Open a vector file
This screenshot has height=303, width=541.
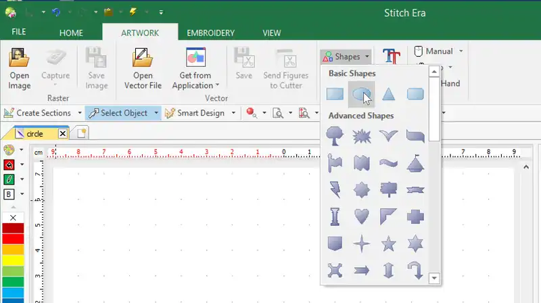143,68
